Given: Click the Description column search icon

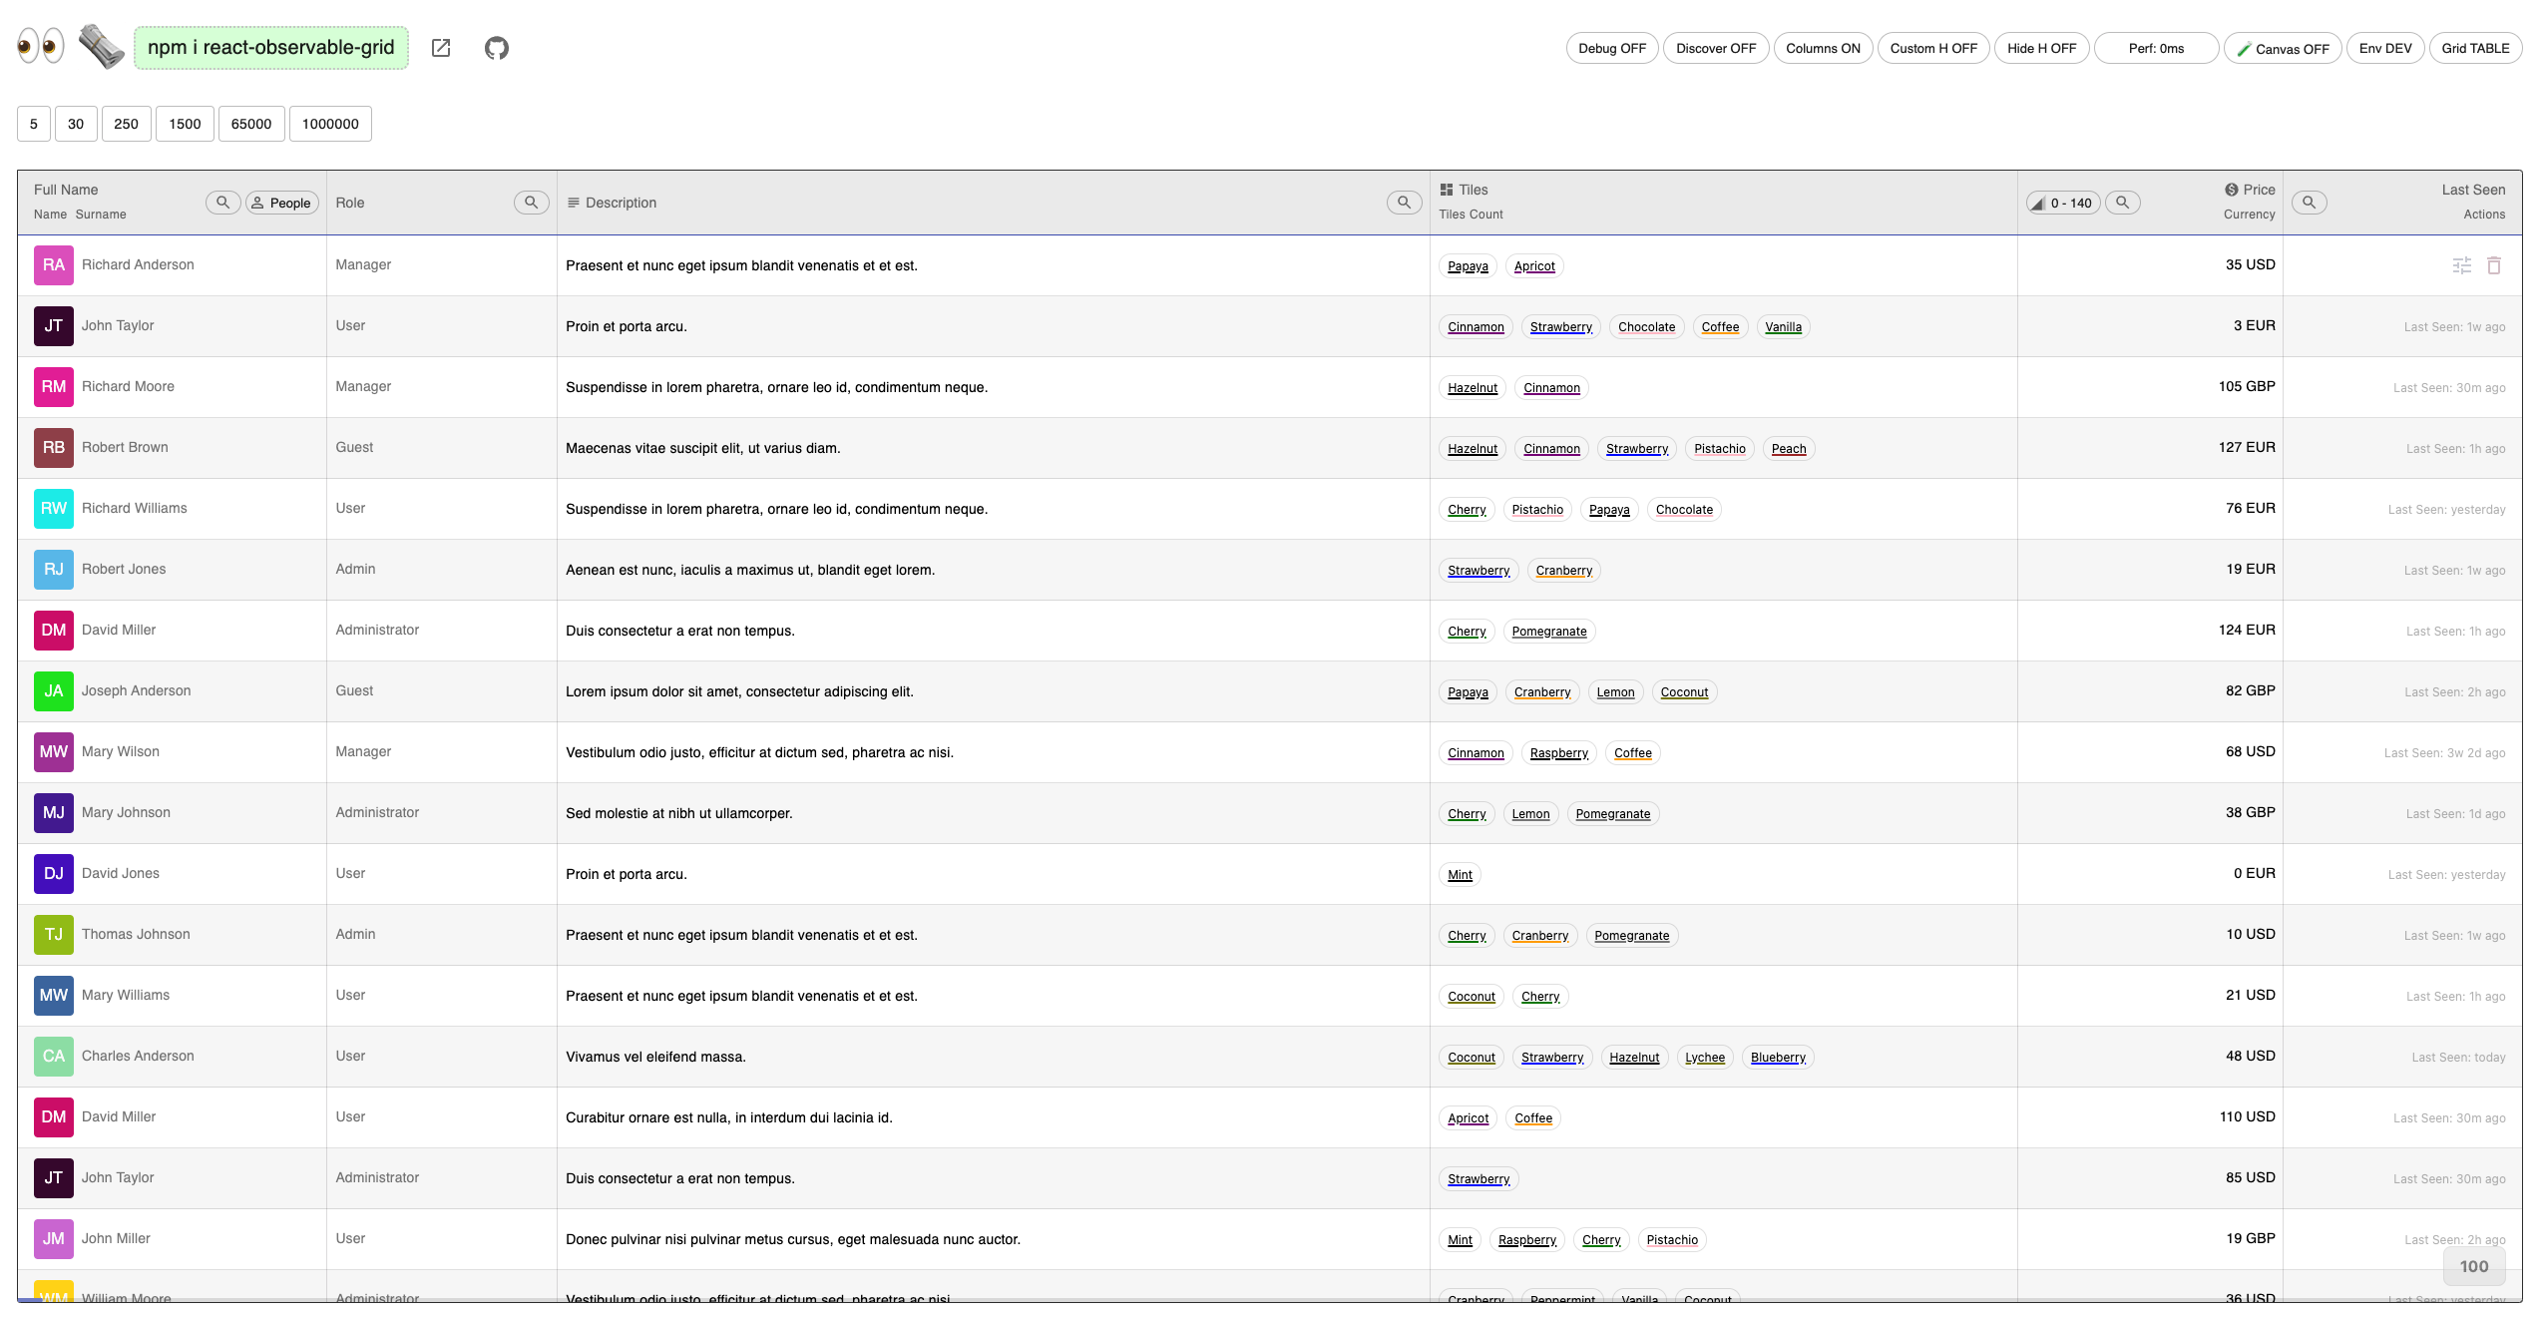Looking at the screenshot, I should (1404, 203).
